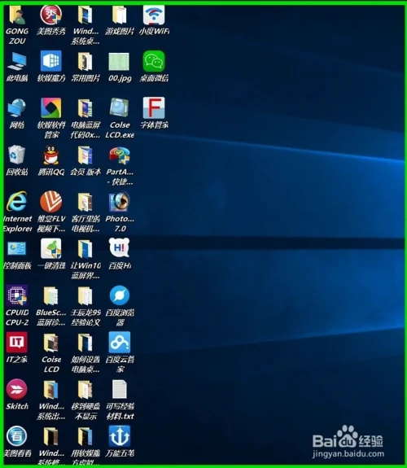Select the 万能五笔 anchor icon
The height and width of the screenshot is (468, 407).
[120, 436]
